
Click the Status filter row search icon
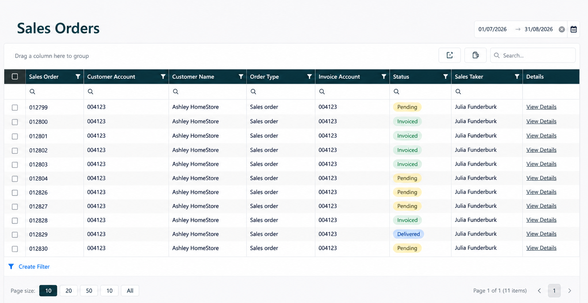pos(397,92)
